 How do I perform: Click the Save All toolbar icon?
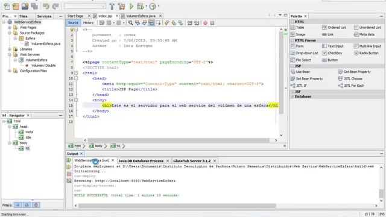click(34, 6)
